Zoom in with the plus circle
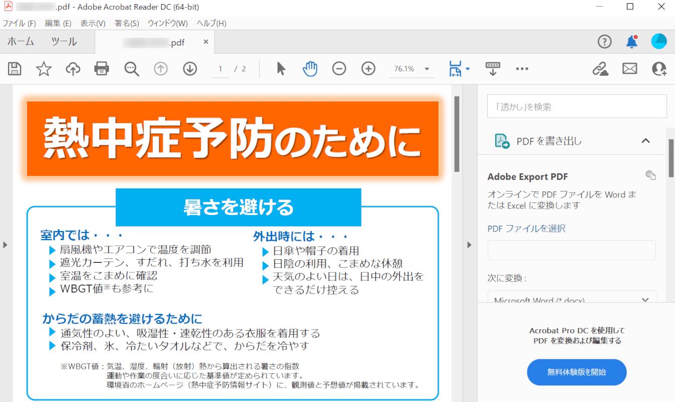This screenshot has height=402, width=675. (369, 69)
